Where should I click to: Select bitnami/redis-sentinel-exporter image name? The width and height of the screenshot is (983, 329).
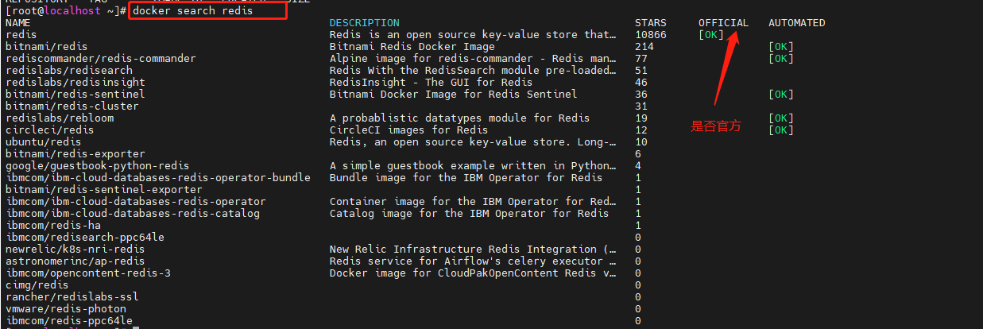coord(103,190)
